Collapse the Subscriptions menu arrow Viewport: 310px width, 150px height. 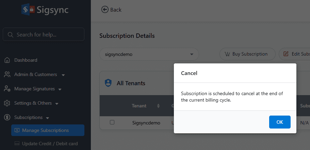47,118
